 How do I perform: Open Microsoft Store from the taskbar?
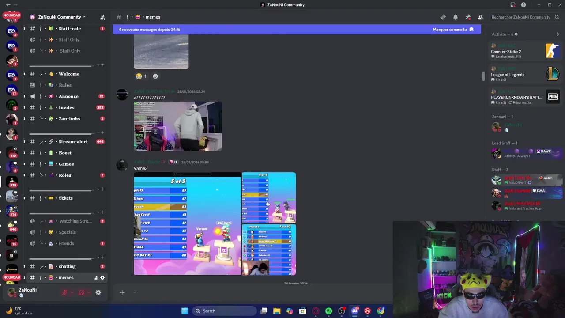pyautogui.click(x=303, y=311)
